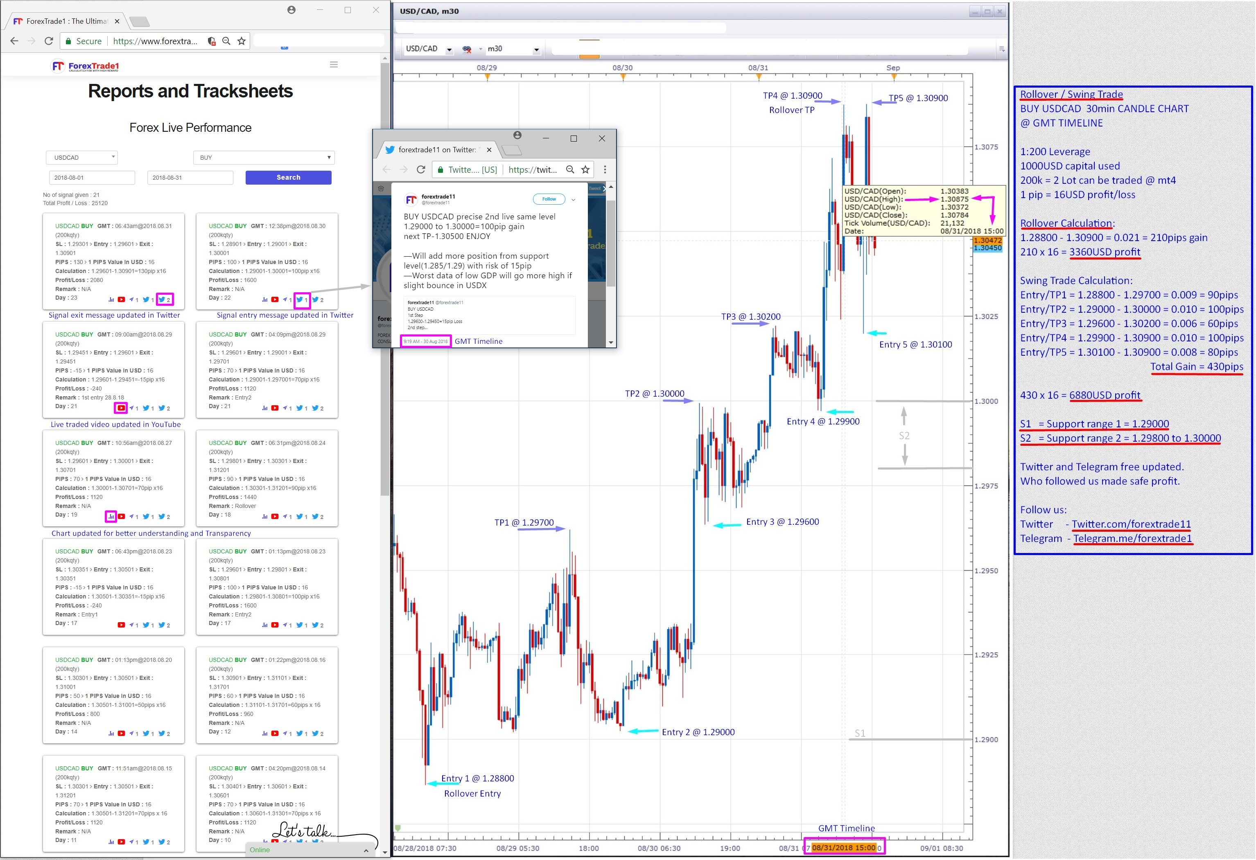Click the forextrade11 name in the quoted tweet
This screenshot has height=860, width=1256.
pos(420,302)
